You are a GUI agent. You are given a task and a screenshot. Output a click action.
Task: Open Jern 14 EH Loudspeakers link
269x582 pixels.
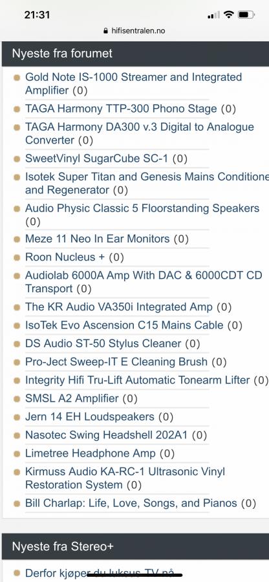[89, 417]
